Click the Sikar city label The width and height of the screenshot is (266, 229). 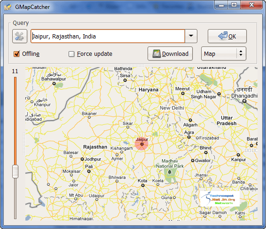tap(128, 123)
